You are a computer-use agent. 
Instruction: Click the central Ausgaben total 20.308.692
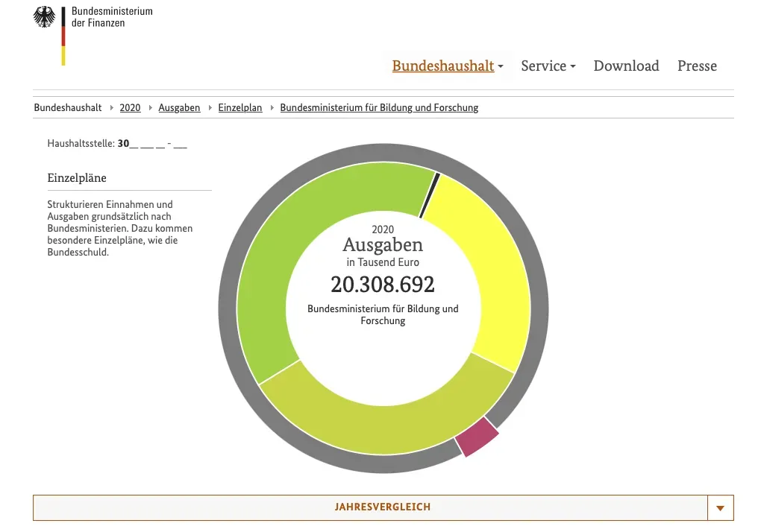[383, 285]
